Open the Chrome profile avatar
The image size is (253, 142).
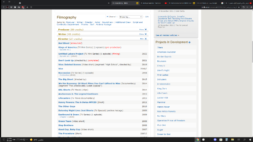point(7,7)
